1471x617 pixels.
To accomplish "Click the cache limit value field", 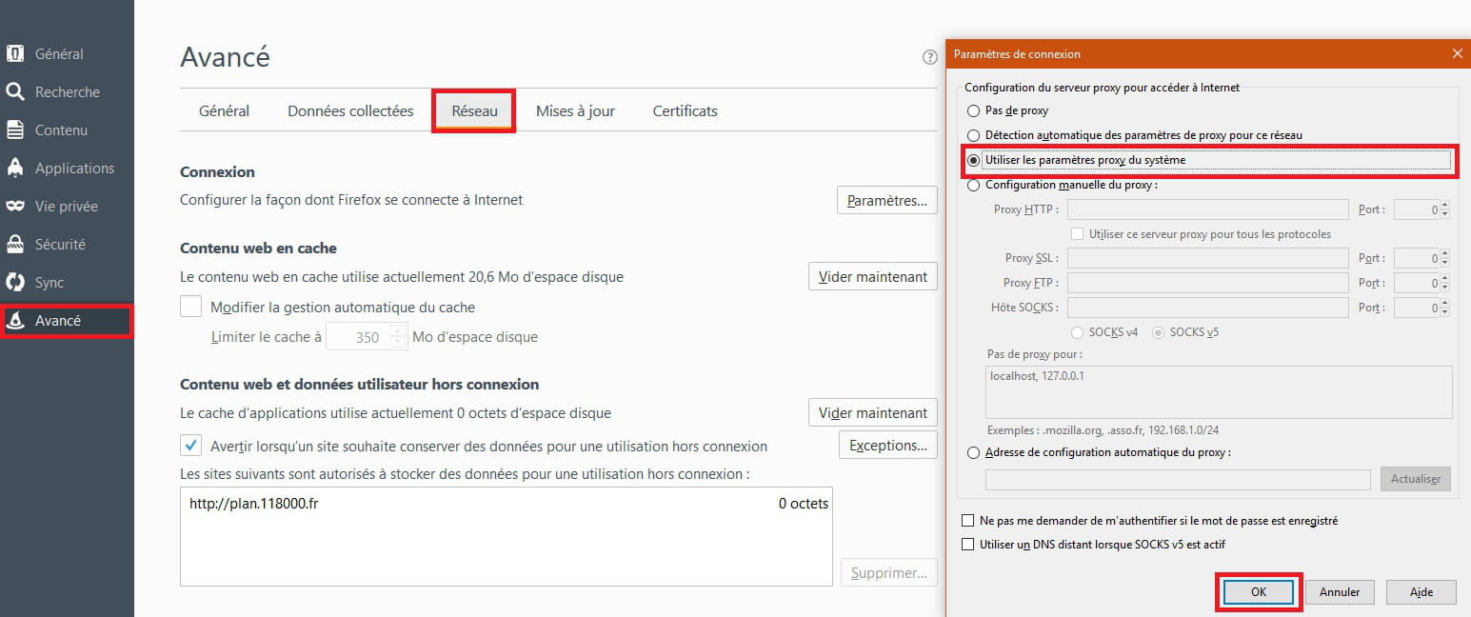I will (358, 337).
